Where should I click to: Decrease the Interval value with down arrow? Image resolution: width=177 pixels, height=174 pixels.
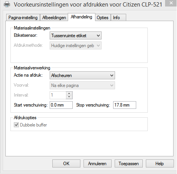point(69,97)
